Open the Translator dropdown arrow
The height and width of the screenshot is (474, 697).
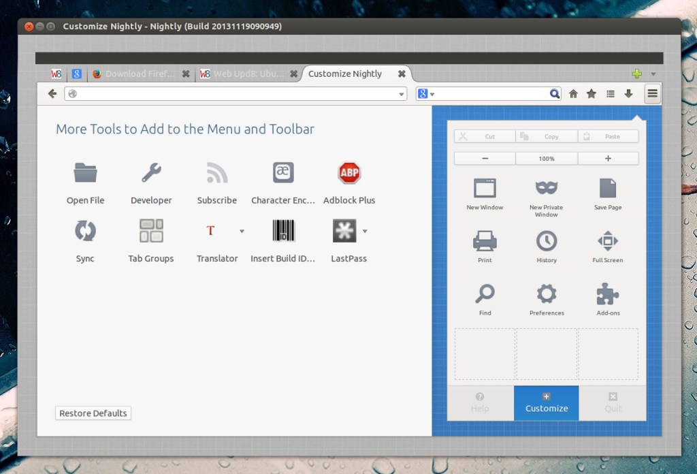pyautogui.click(x=242, y=231)
